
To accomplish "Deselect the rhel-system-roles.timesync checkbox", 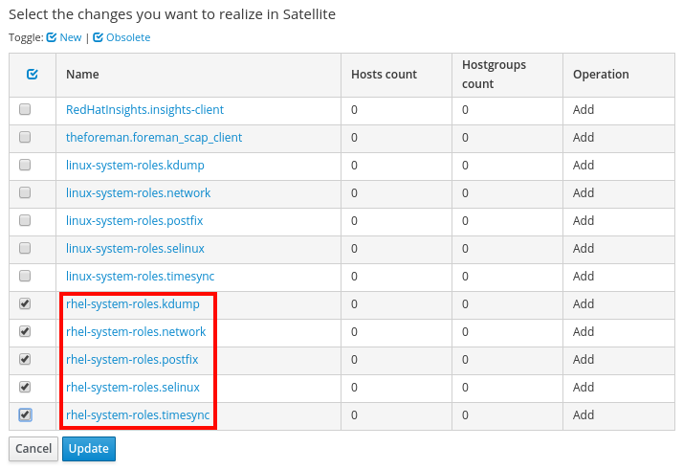I will (25, 414).
